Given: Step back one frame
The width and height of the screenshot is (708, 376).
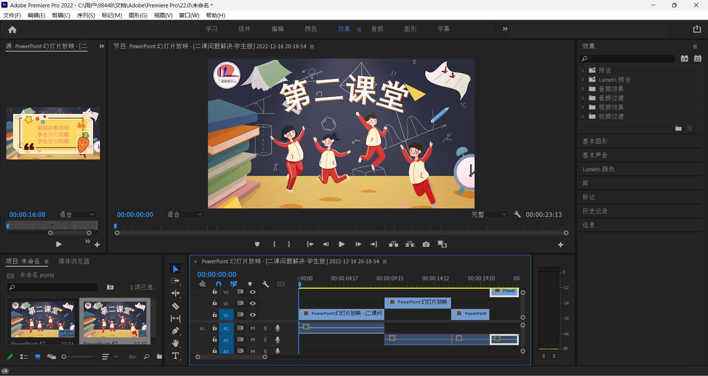Looking at the screenshot, I should click(326, 244).
